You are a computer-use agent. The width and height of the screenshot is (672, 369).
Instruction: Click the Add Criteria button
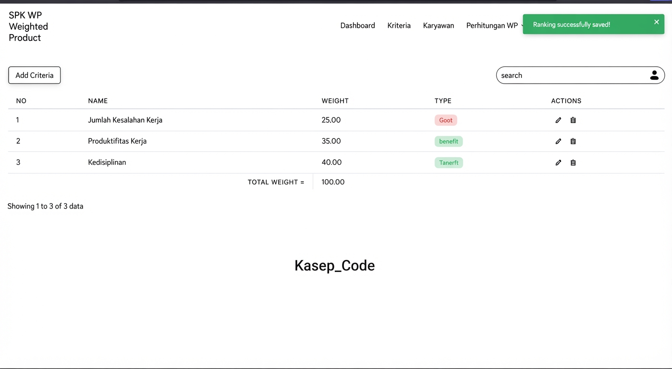pos(35,75)
